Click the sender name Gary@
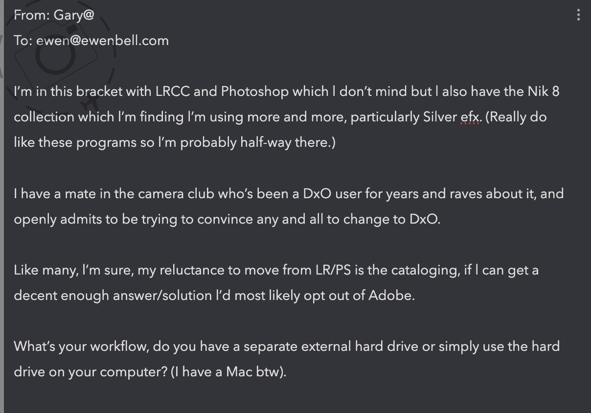 click(74, 15)
